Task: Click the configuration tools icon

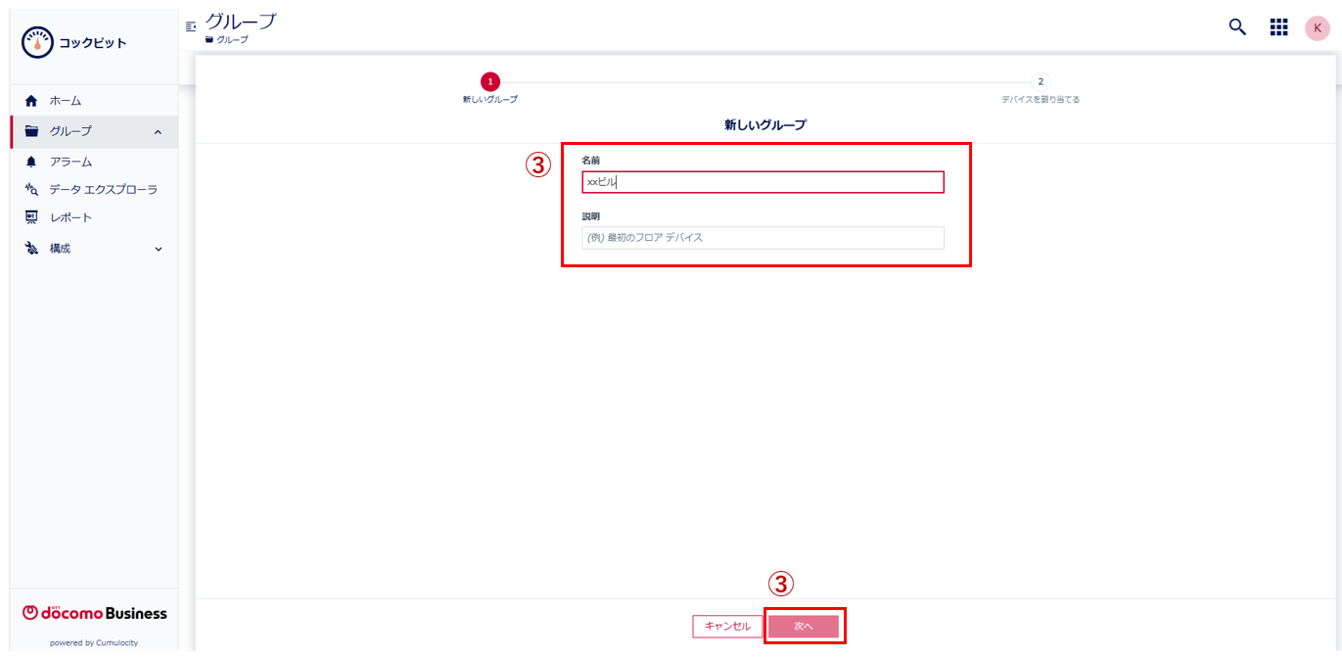Action: click(31, 249)
